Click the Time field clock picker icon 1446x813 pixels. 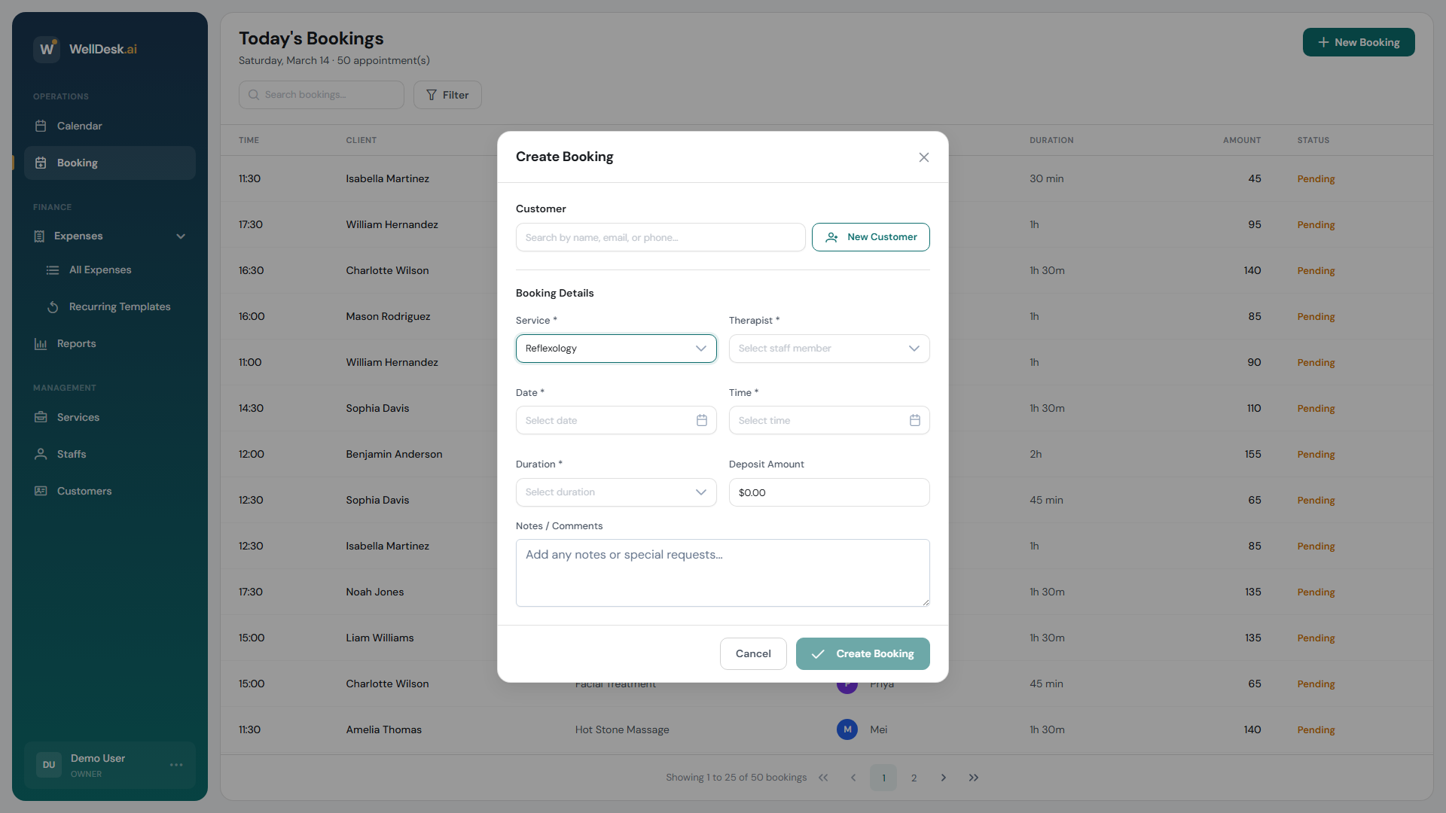(914, 420)
